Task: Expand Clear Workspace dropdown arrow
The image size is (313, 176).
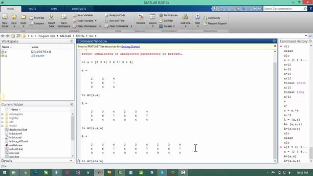Action: pos(100,26)
